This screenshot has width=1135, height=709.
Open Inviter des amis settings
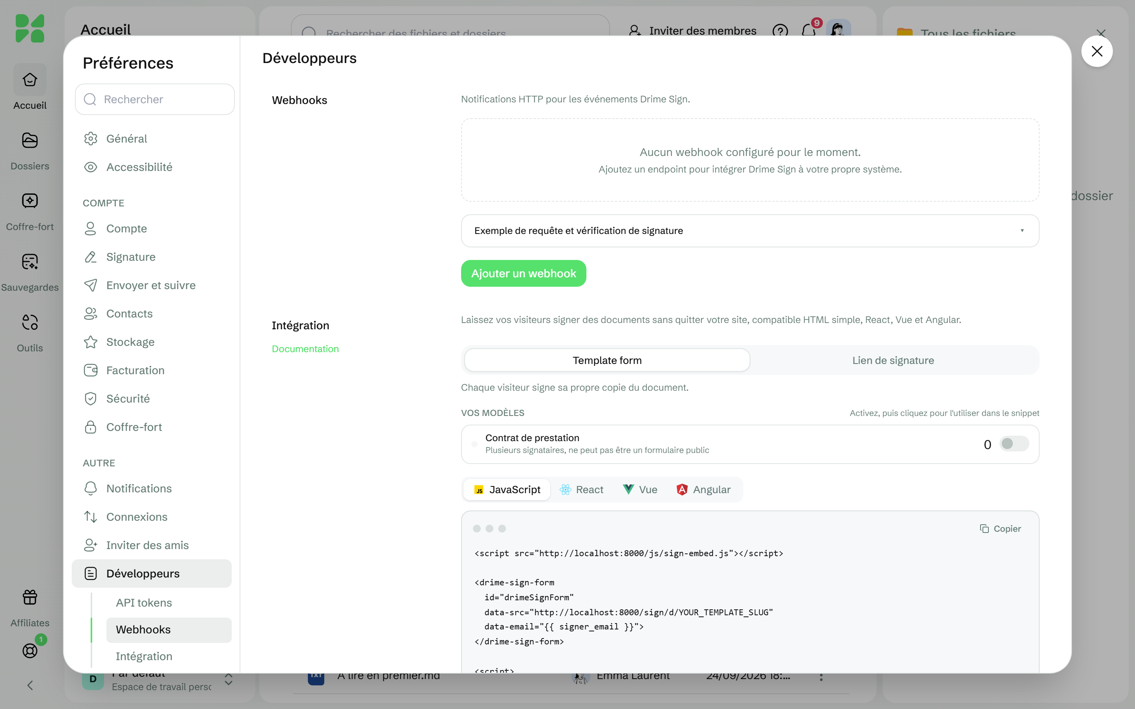point(151,546)
